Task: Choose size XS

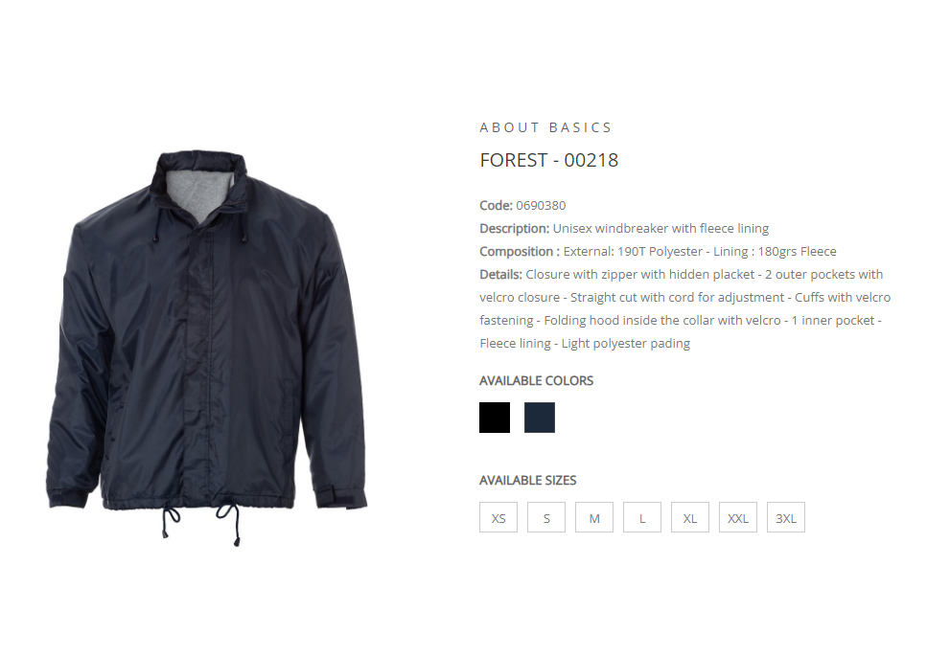Action: tap(498, 517)
